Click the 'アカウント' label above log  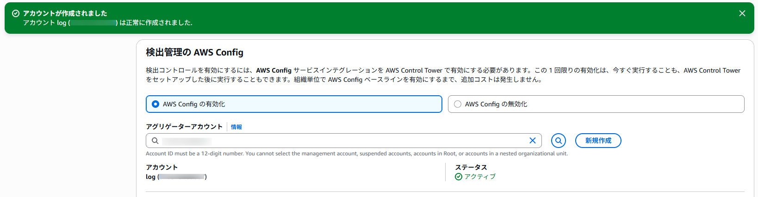pos(162,167)
